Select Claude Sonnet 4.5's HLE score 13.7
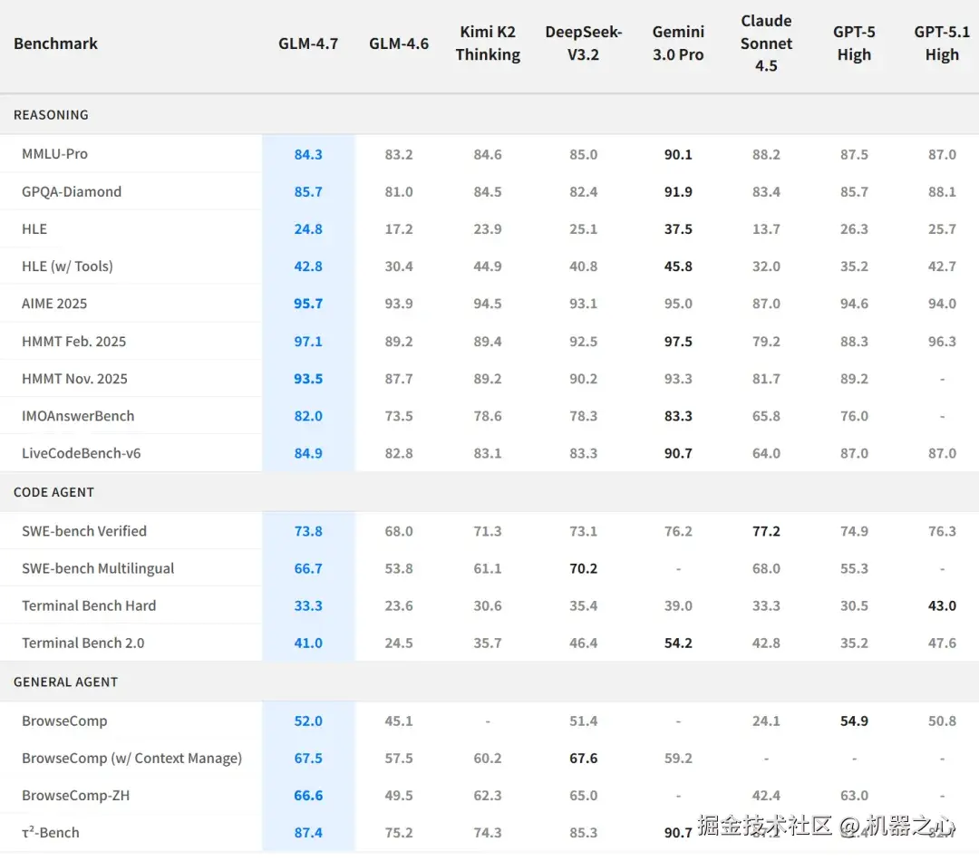 point(766,229)
